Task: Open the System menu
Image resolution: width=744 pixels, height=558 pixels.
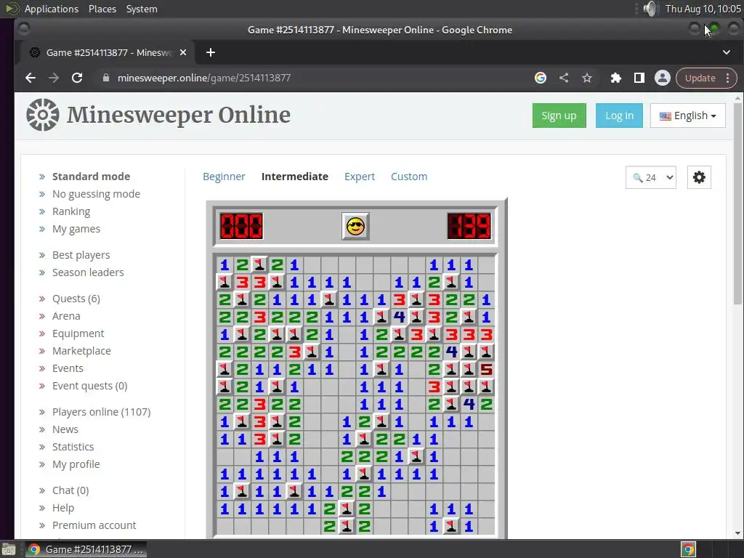Action: tap(142, 9)
